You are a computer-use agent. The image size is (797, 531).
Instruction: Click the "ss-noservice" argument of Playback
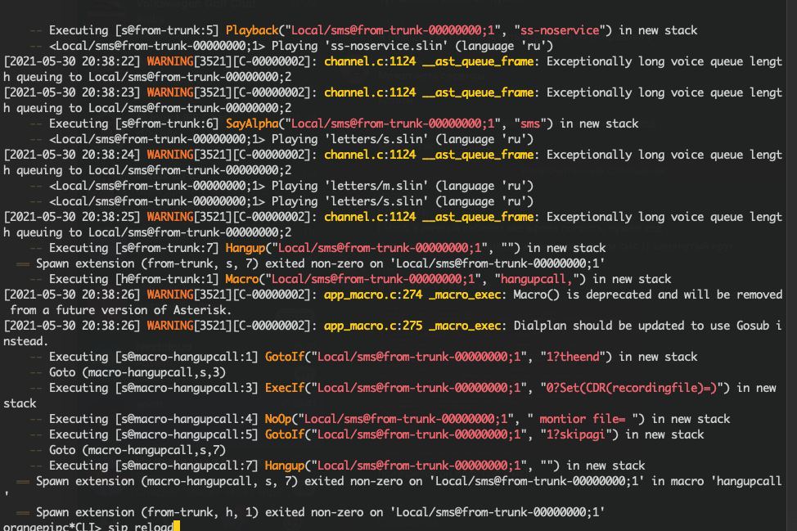560,30
